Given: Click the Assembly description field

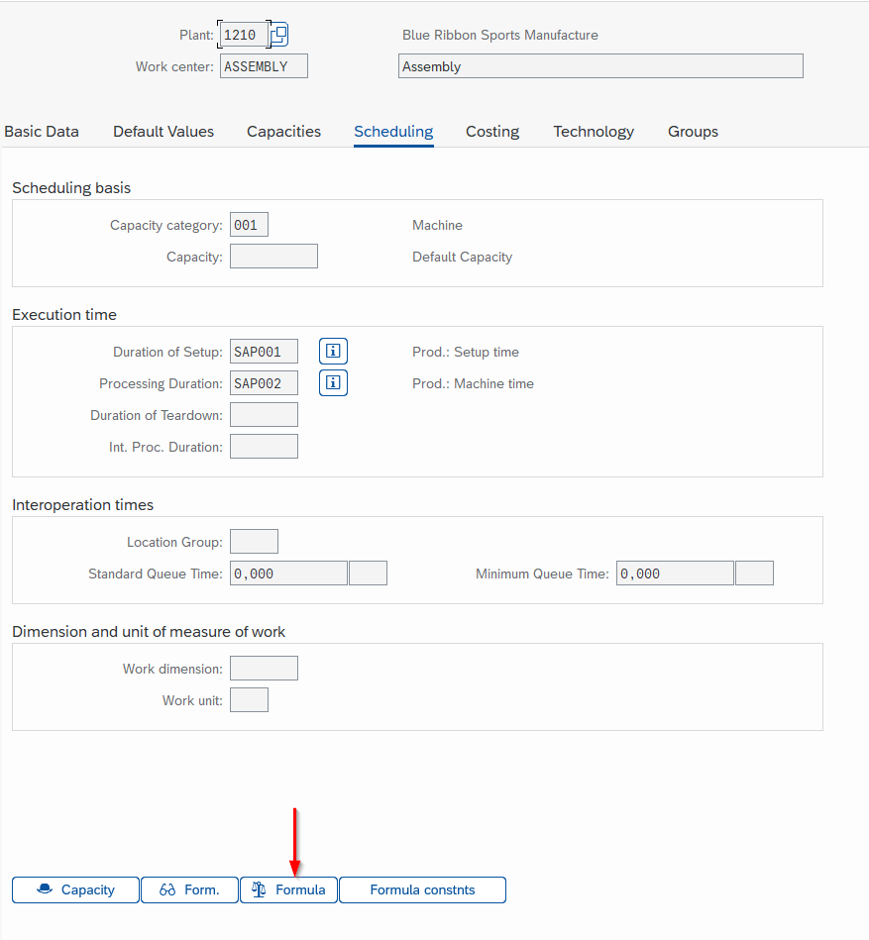Looking at the screenshot, I should 600,66.
